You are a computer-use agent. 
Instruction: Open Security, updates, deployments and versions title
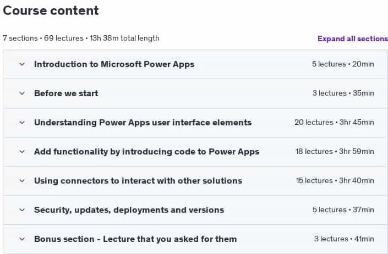[129, 210]
